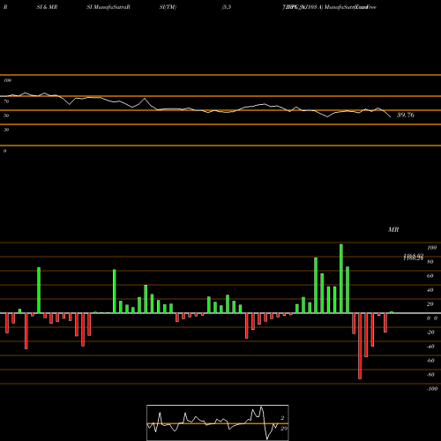Viewport: 441px width, 441px height.
Task: Click the -100 label on the MR axis
Action: [x=432, y=389]
